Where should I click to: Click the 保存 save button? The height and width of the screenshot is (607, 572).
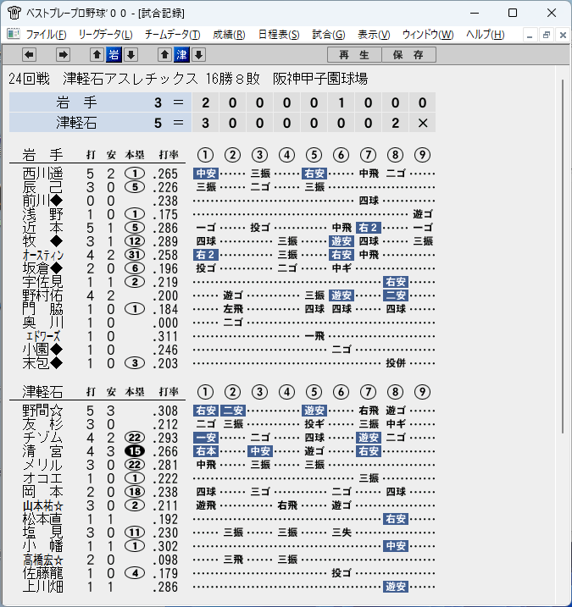(x=408, y=54)
